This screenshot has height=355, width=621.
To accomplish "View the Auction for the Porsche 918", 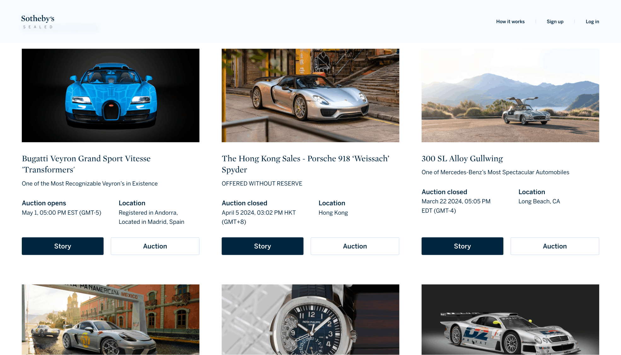I will pos(355,246).
